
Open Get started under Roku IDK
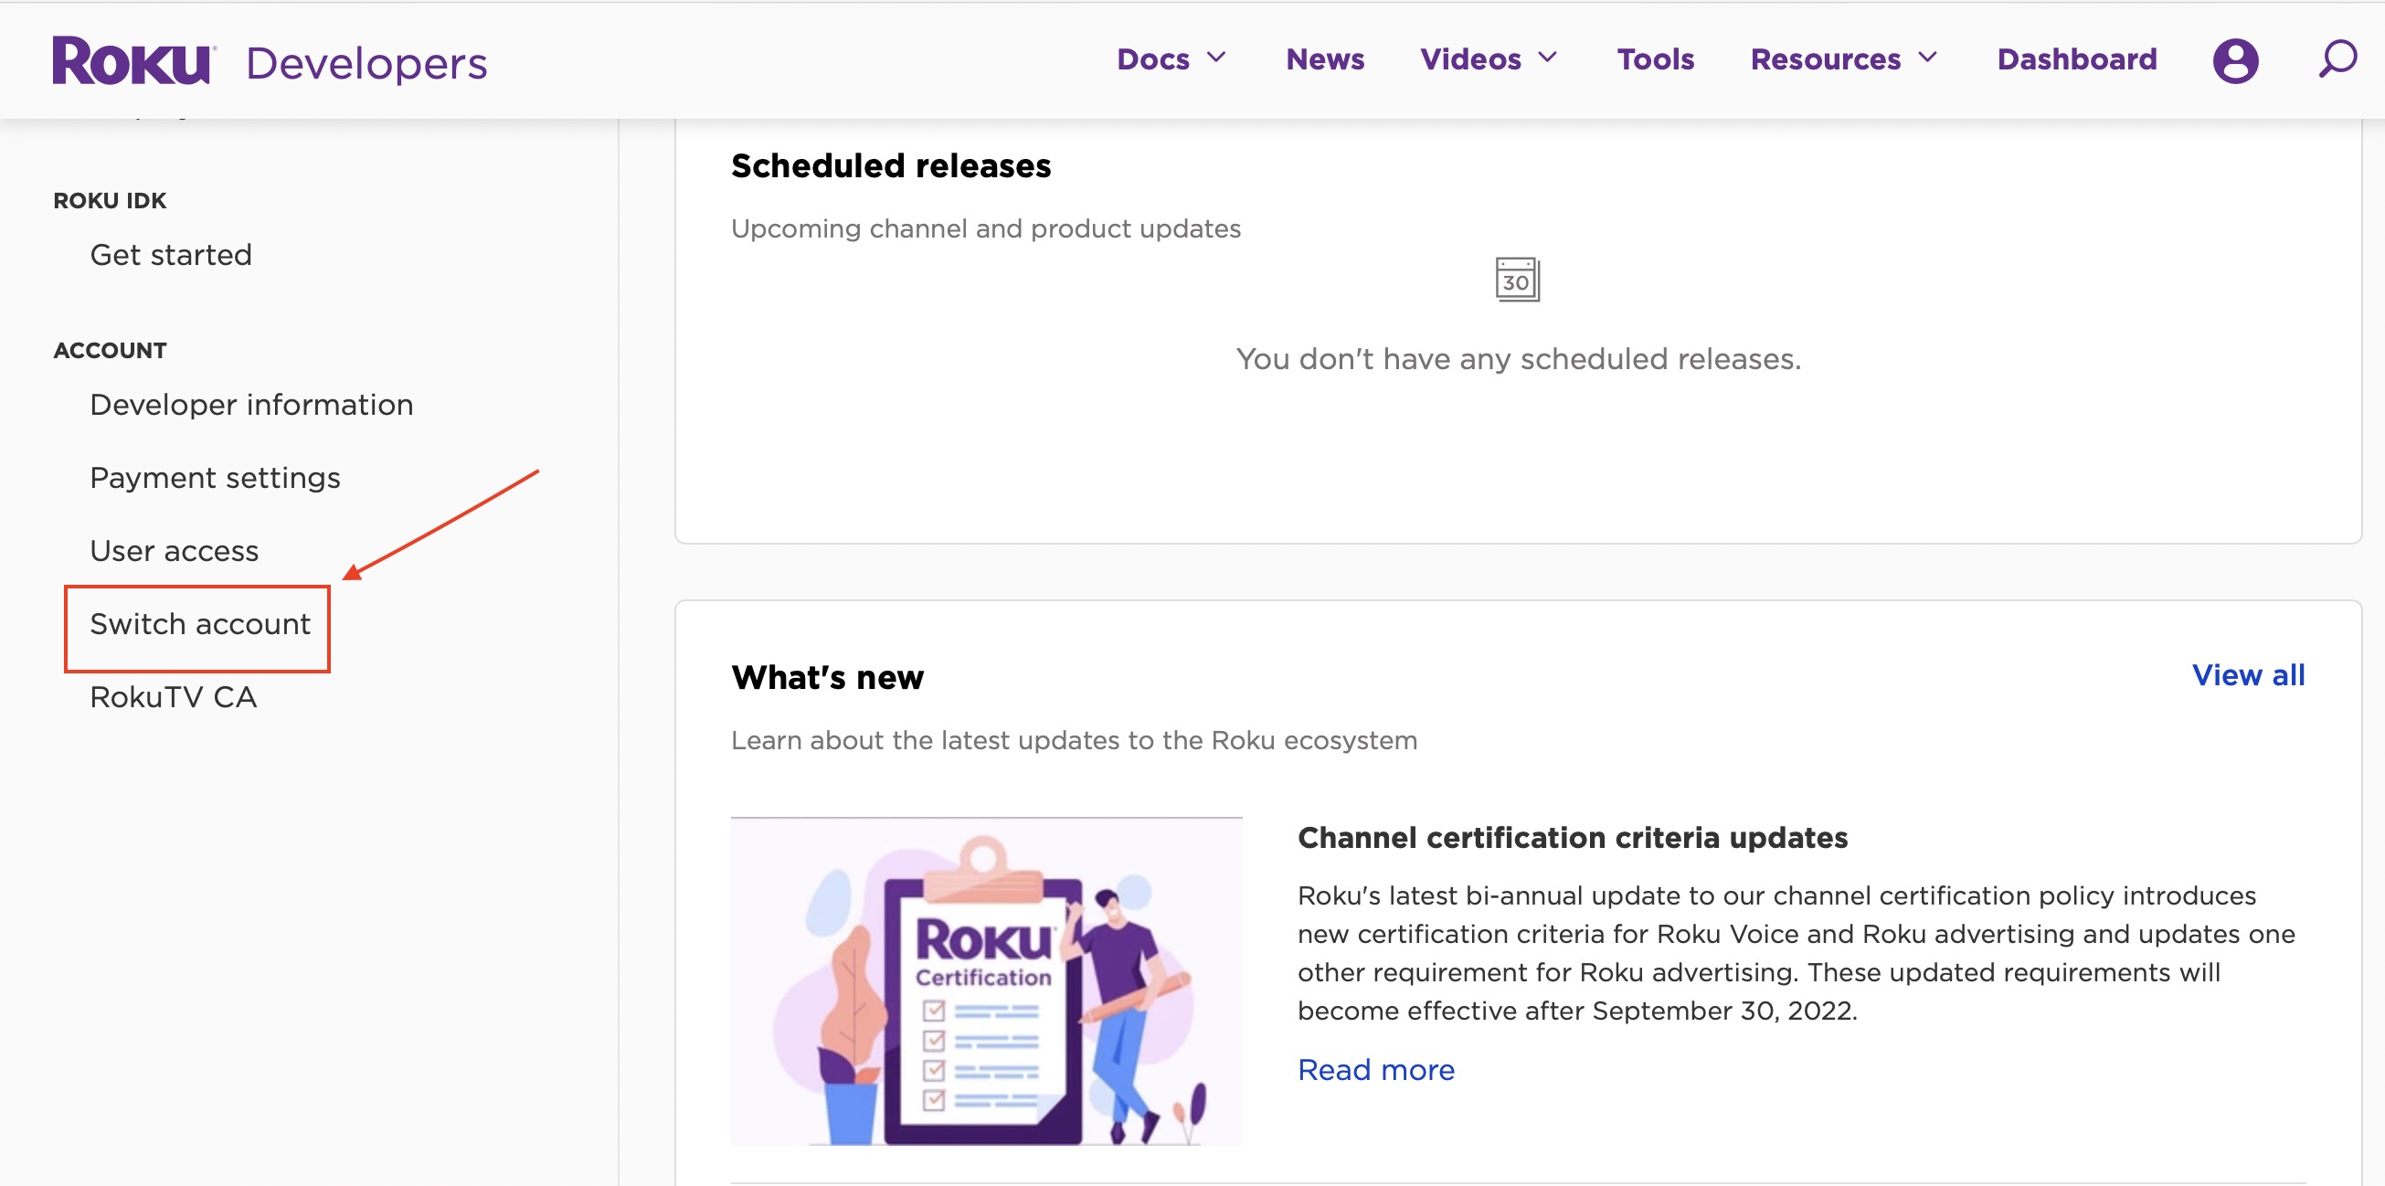[171, 255]
